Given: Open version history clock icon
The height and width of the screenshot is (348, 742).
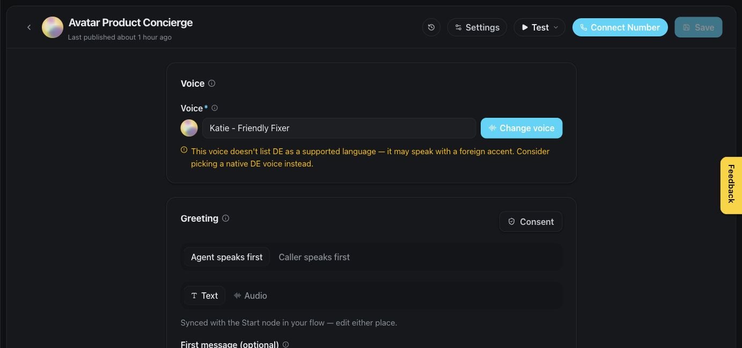Looking at the screenshot, I should [x=431, y=27].
